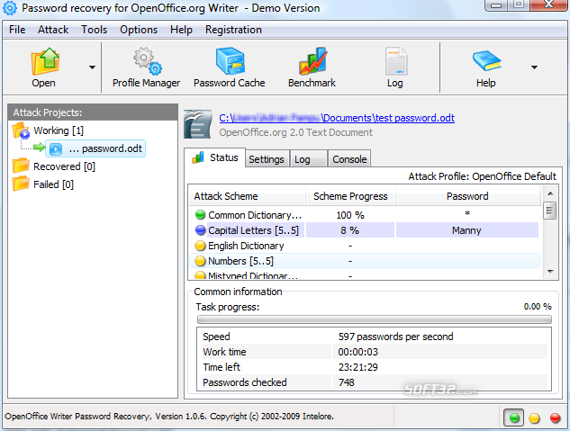Click the OpenOffice document icon
Image resolution: width=570 pixels, height=431 pixels.
point(198,124)
